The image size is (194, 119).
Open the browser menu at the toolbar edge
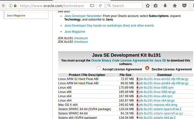[193, 6]
